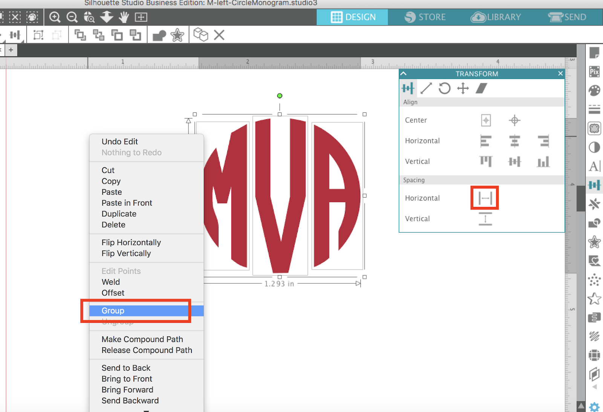Select the Pan (hand) tool
This screenshot has width=603, height=412.
[124, 17]
